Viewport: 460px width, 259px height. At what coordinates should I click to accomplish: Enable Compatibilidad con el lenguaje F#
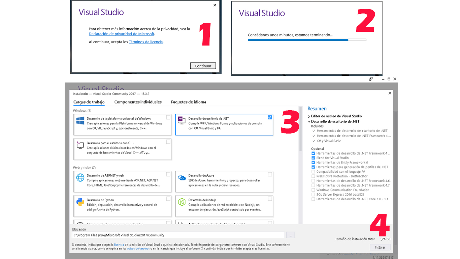[313, 172]
